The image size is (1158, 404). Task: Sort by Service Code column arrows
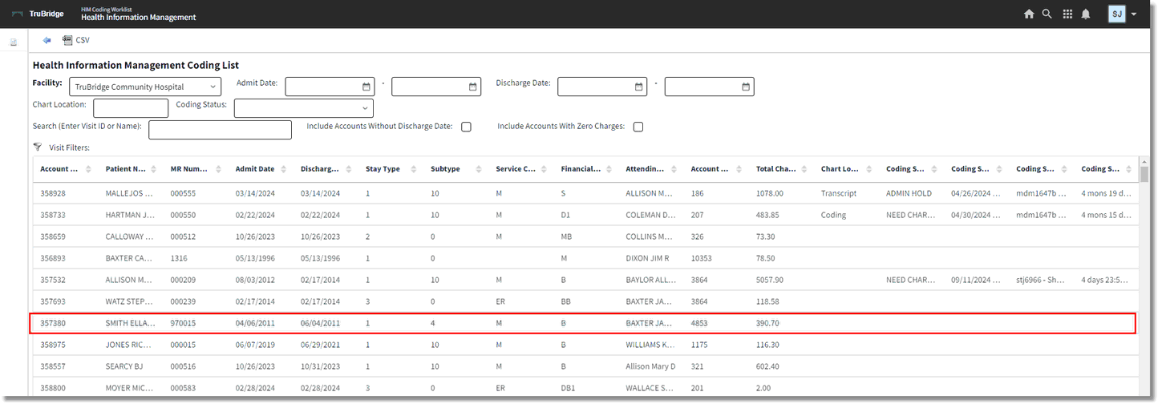tap(543, 169)
